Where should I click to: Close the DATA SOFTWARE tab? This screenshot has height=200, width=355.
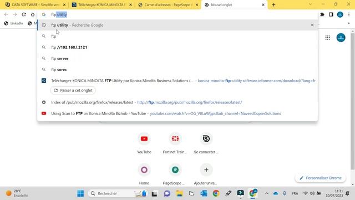tap(64, 5)
